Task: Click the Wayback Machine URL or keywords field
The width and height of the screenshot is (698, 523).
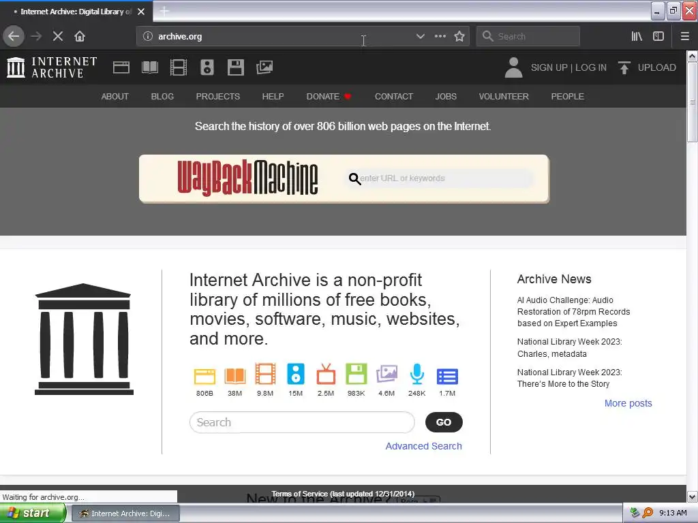Action: point(440,178)
